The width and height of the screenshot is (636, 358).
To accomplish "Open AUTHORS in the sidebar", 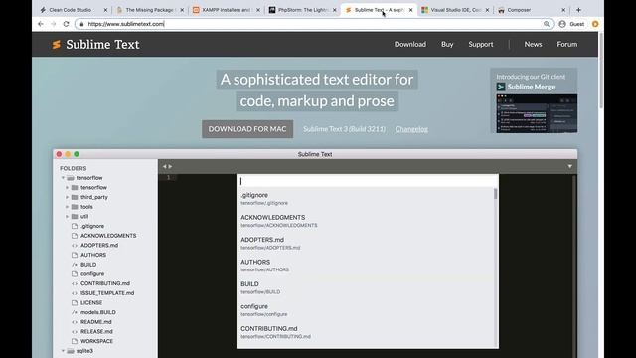I will 93,255.
